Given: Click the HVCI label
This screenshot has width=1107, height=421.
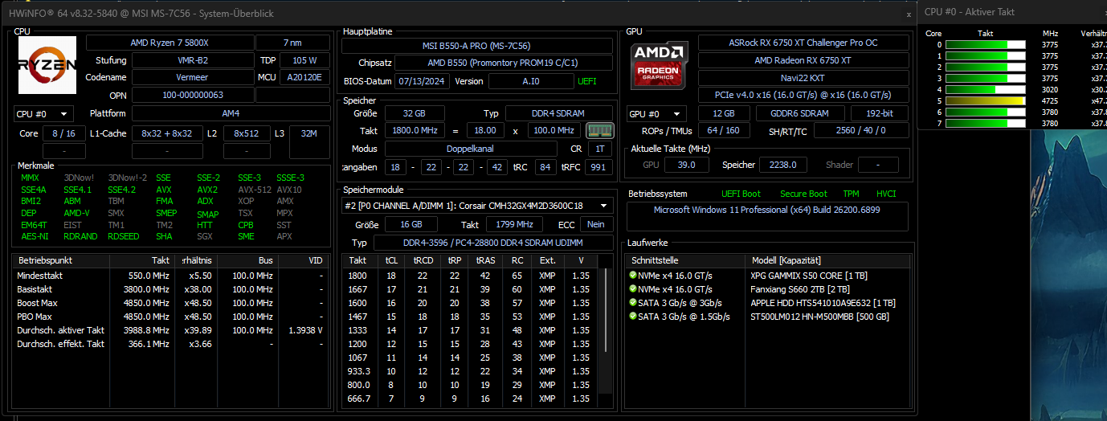Looking at the screenshot, I should pyautogui.click(x=885, y=194).
